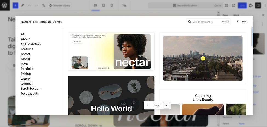Click the redo arrow icon
This screenshot has height=127, width=267.
pos(37,5)
